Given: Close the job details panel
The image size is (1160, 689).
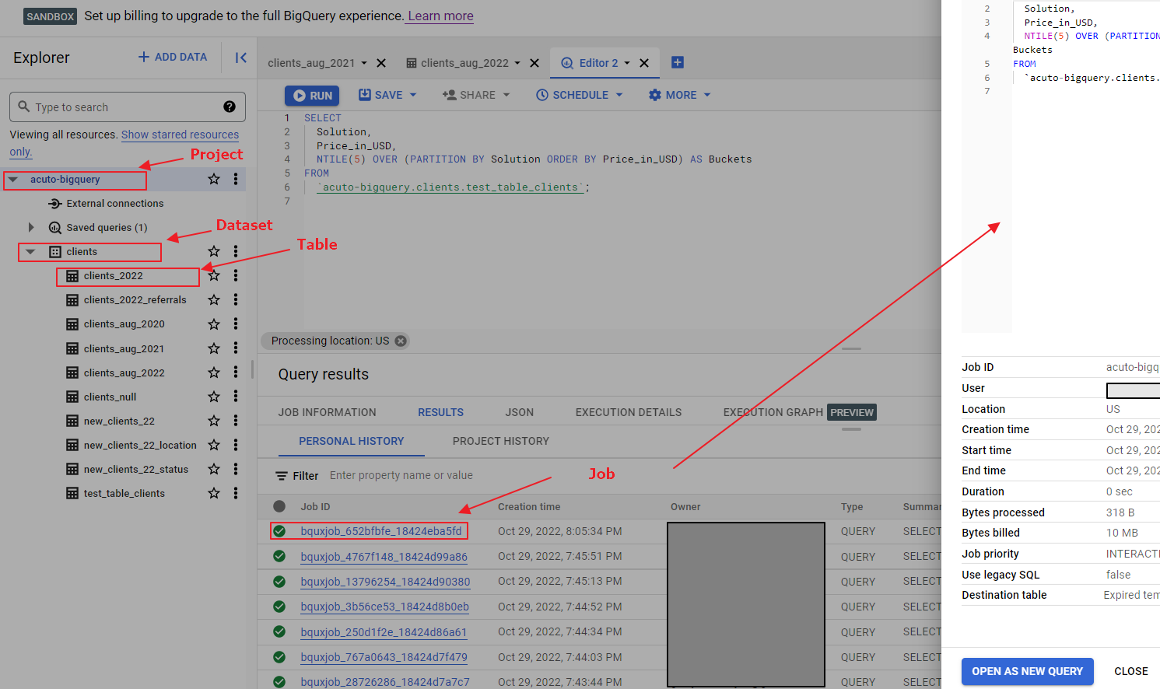Looking at the screenshot, I should [1130, 671].
